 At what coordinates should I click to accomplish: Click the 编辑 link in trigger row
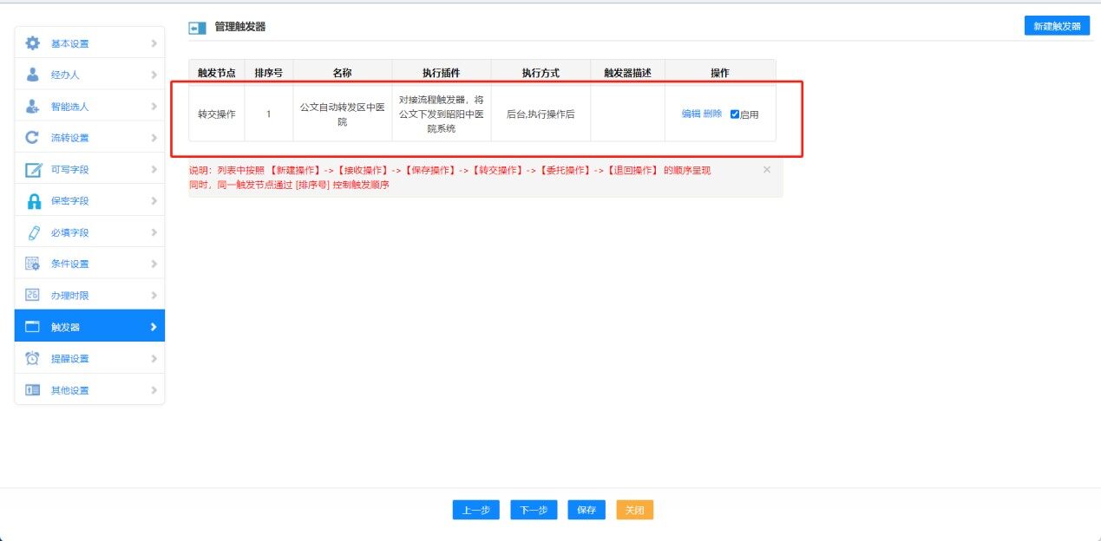[x=691, y=114]
